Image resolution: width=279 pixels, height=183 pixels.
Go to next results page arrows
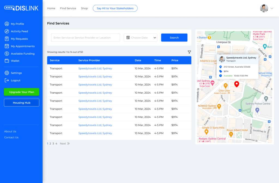pos(68,144)
